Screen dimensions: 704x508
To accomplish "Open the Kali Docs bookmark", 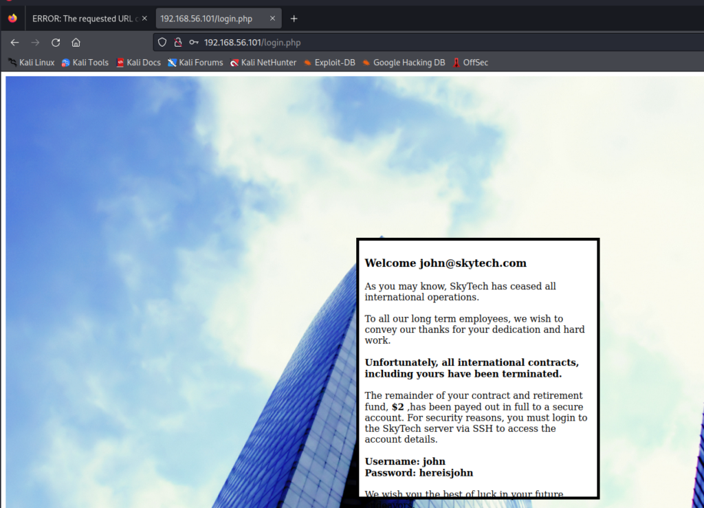I will (138, 63).
